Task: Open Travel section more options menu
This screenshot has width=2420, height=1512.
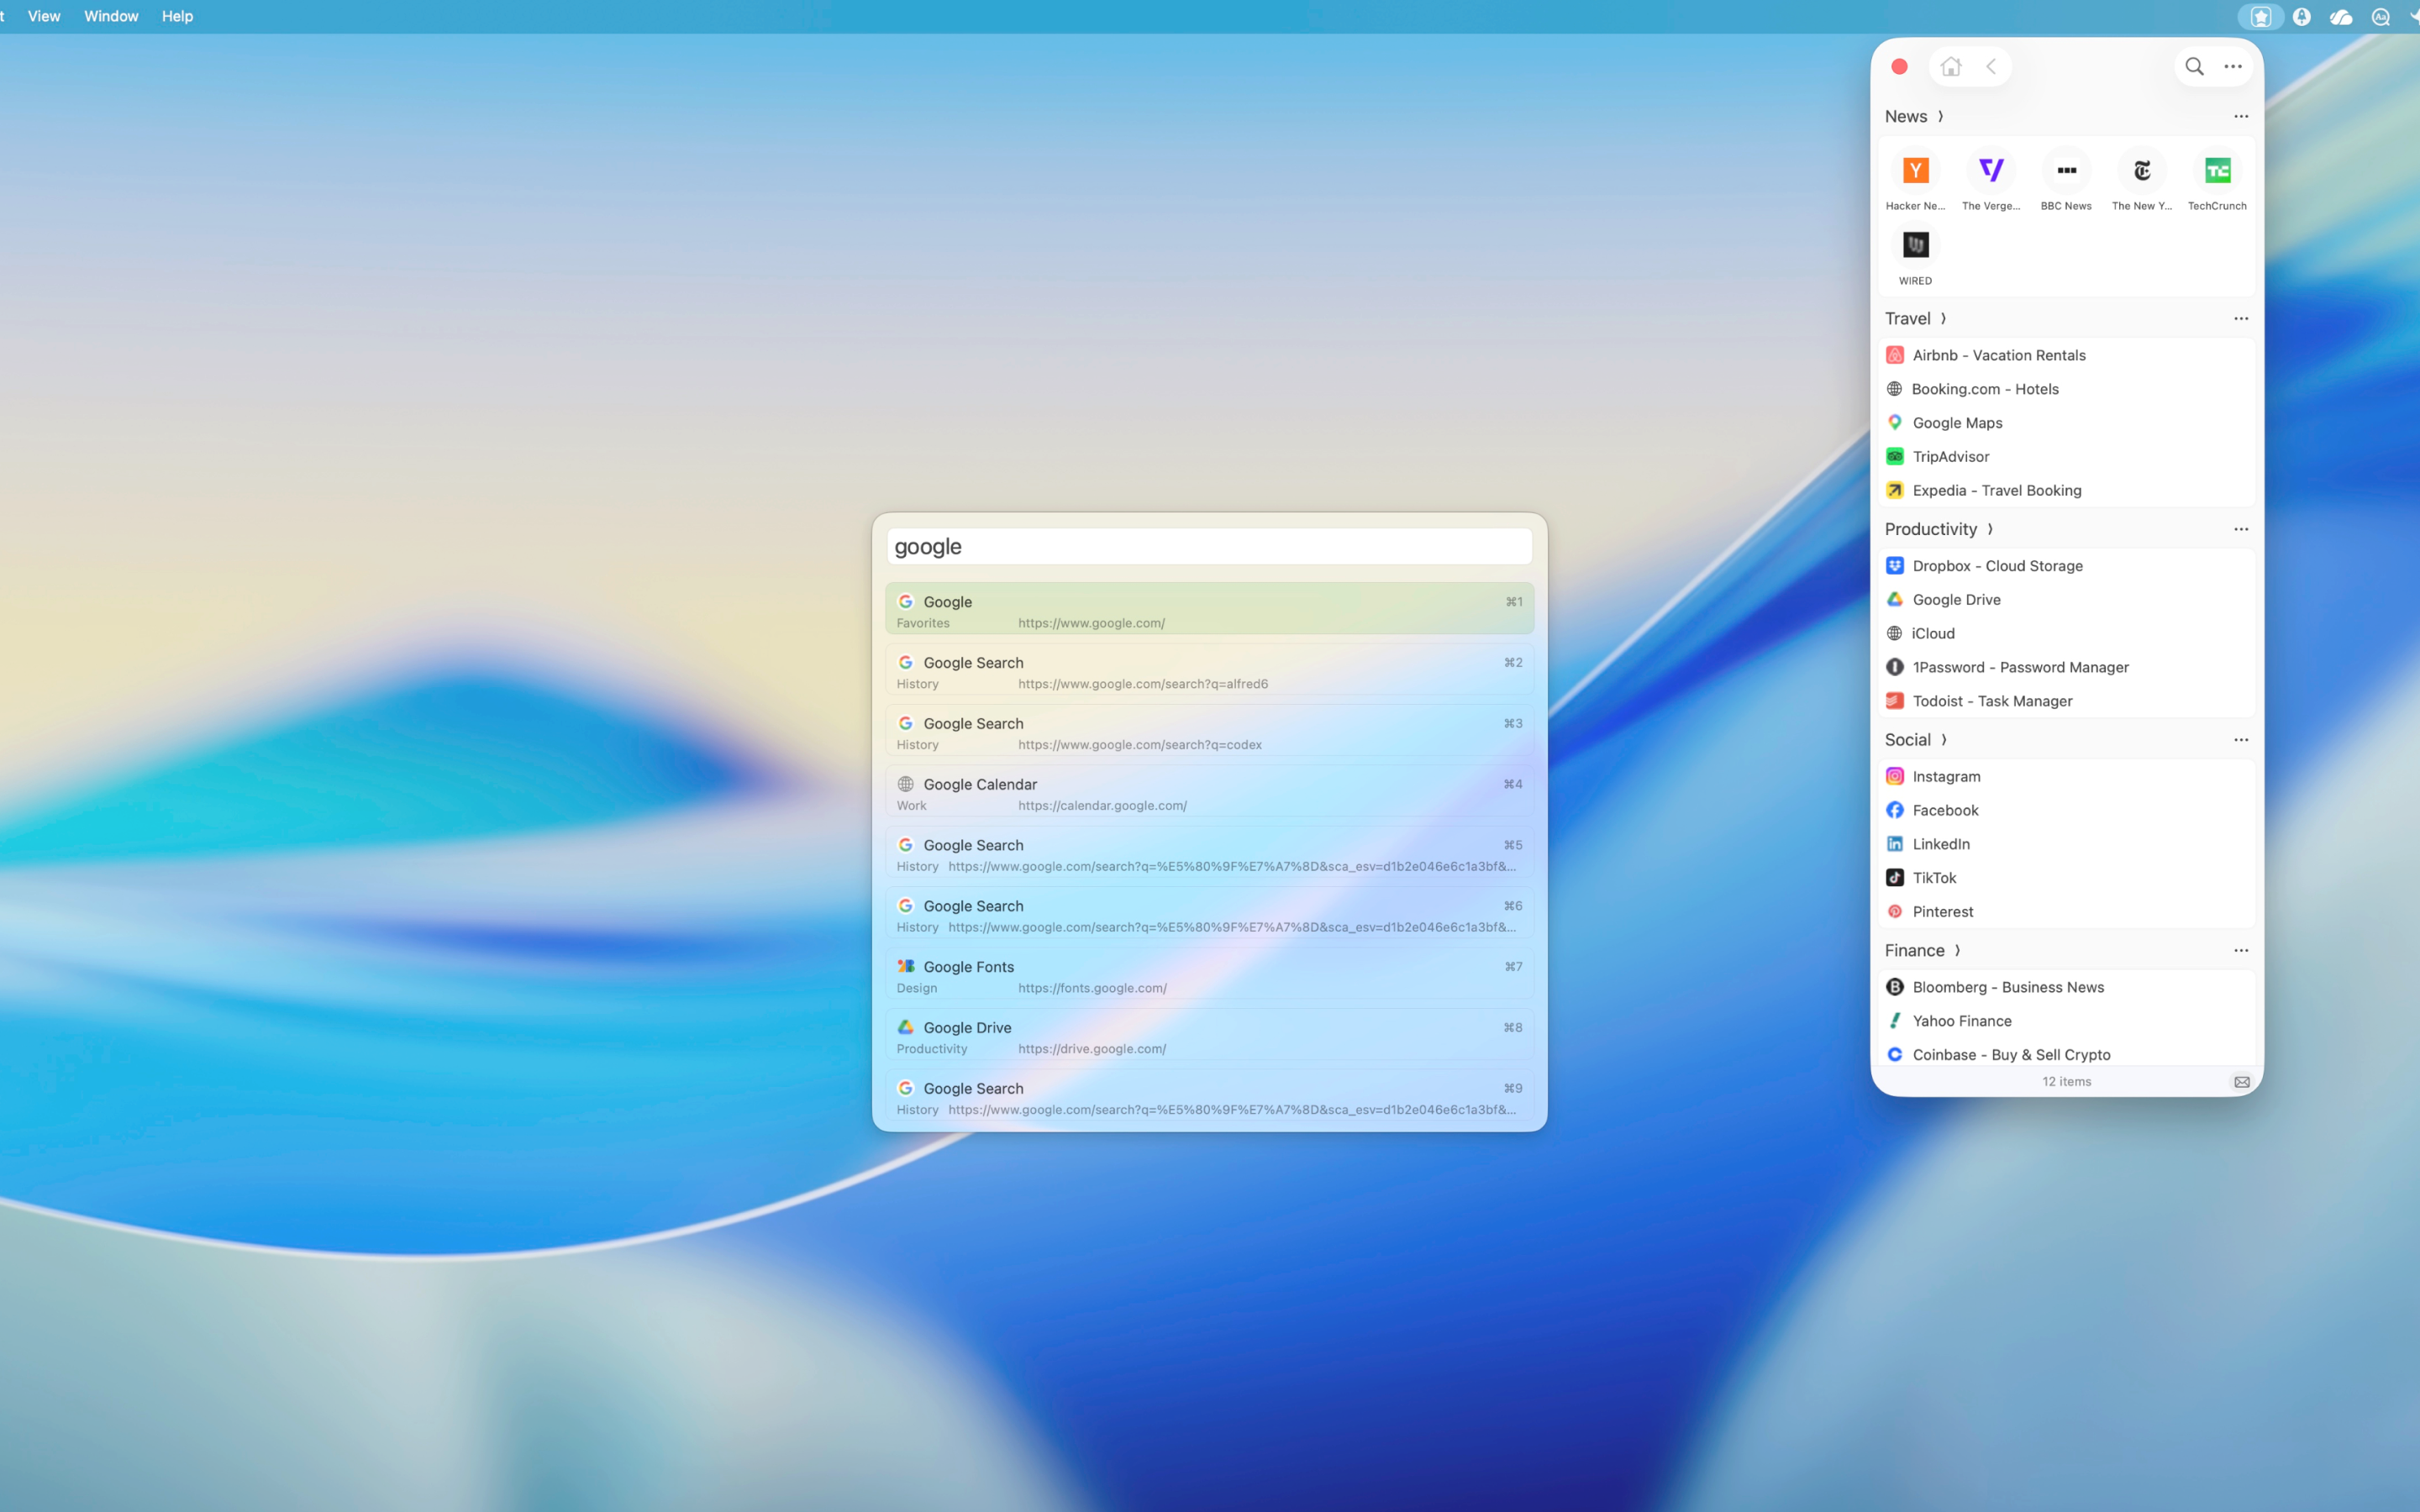Action: 2241,319
